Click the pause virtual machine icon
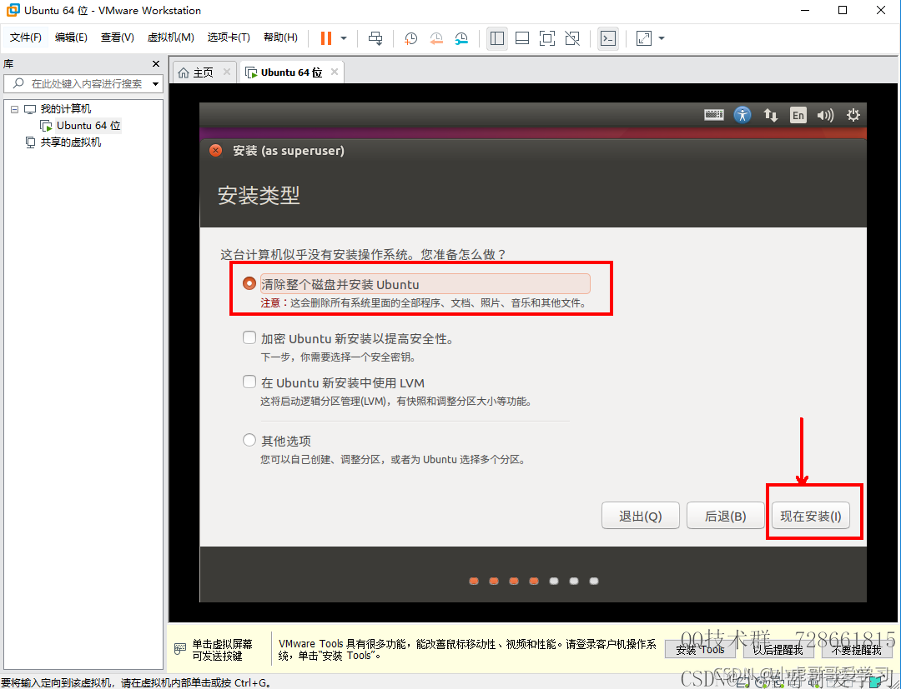 [x=326, y=37]
